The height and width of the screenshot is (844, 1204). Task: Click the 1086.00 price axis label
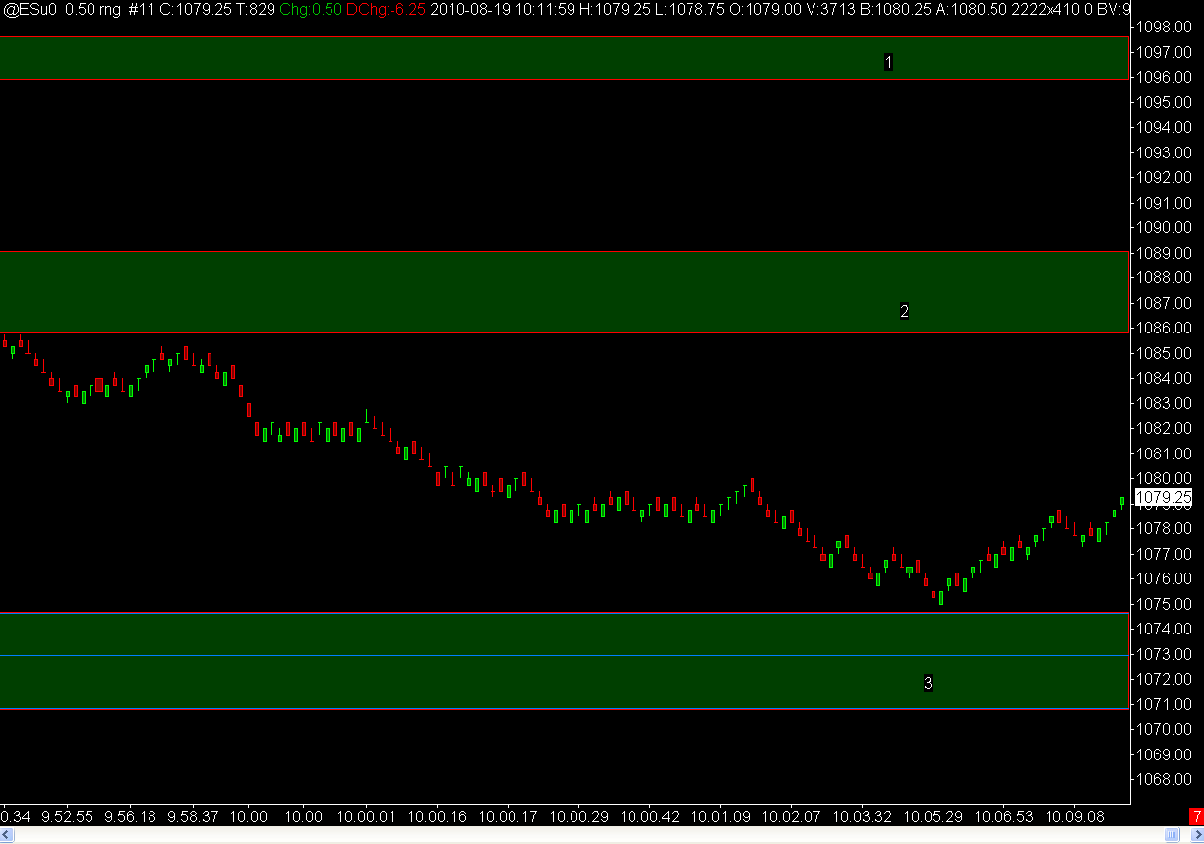pos(1164,328)
